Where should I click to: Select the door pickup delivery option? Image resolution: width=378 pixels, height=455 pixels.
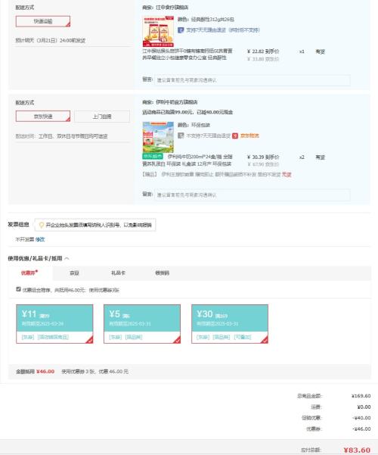[x=102, y=117]
